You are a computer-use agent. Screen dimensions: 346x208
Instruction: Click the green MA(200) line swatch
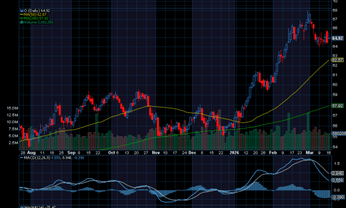pyautogui.click(x=22, y=18)
